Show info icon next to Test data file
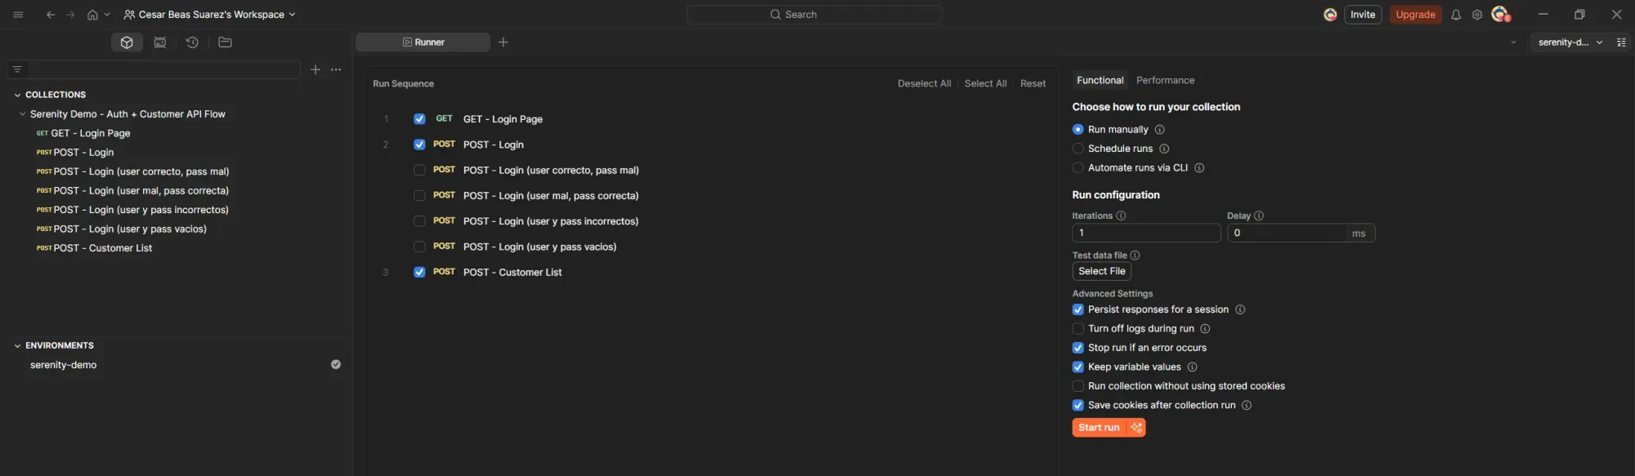 coord(1135,256)
